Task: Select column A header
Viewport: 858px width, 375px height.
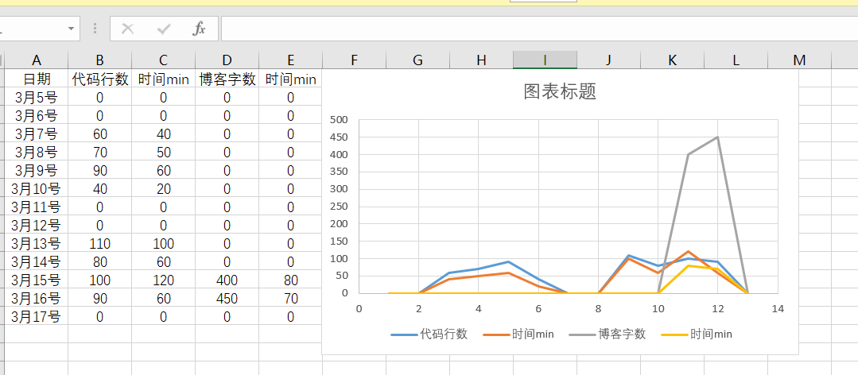Action: click(x=37, y=60)
